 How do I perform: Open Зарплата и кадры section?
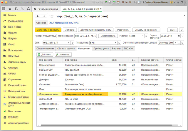click(x=17, y=62)
